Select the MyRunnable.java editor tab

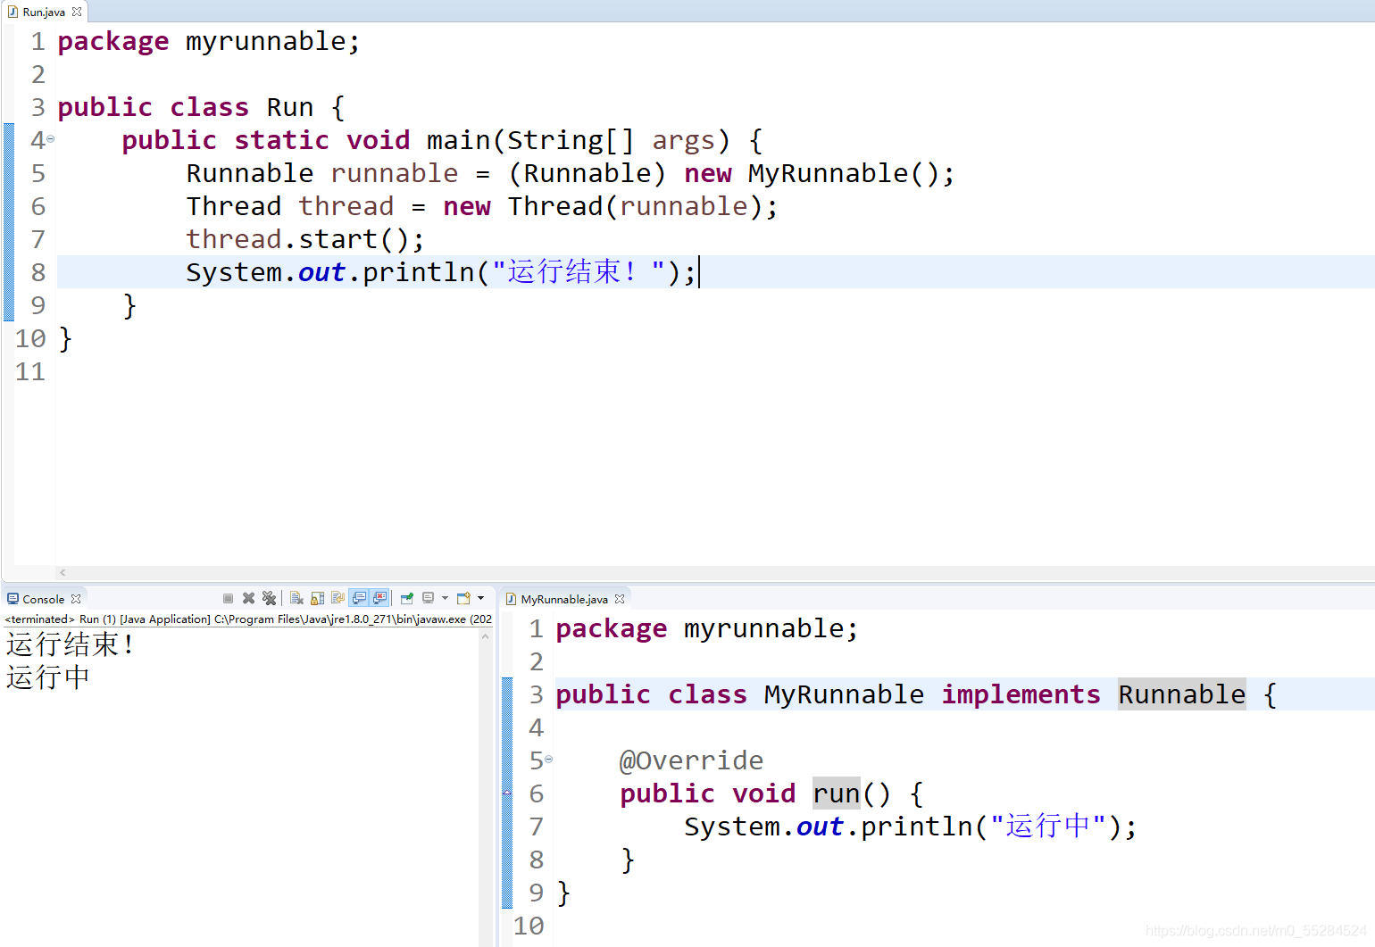[x=564, y=599]
